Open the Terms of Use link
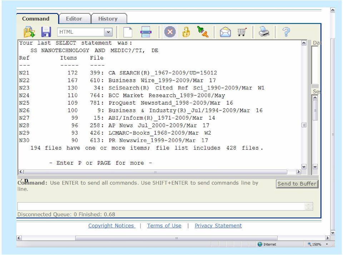 (x=164, y=226)
